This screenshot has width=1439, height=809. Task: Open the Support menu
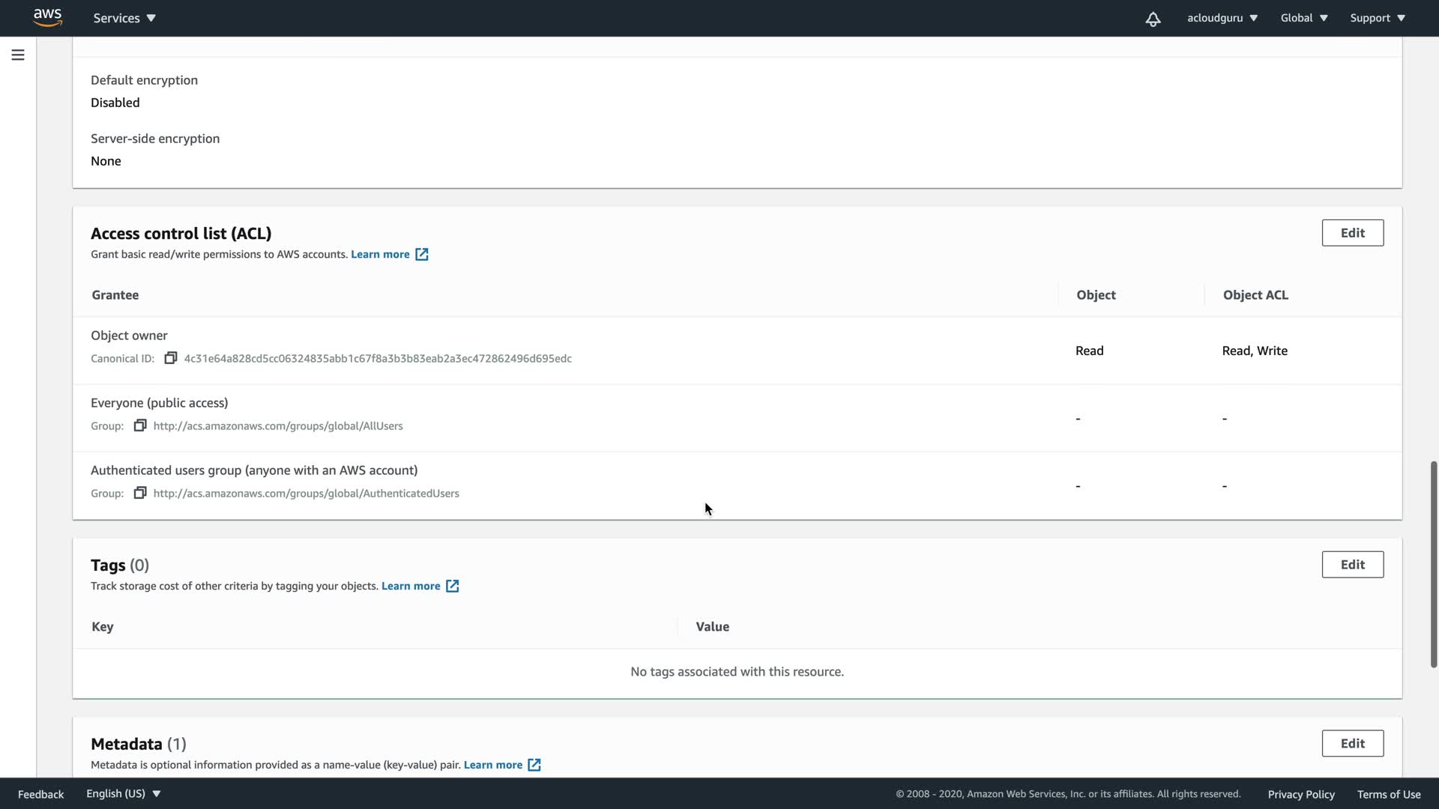click(1378, 18)
